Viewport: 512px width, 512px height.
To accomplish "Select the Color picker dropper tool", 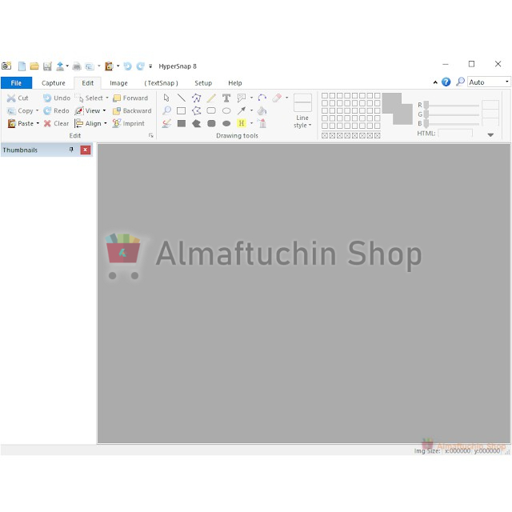I will pyautogui.click(x=166, y=123).
